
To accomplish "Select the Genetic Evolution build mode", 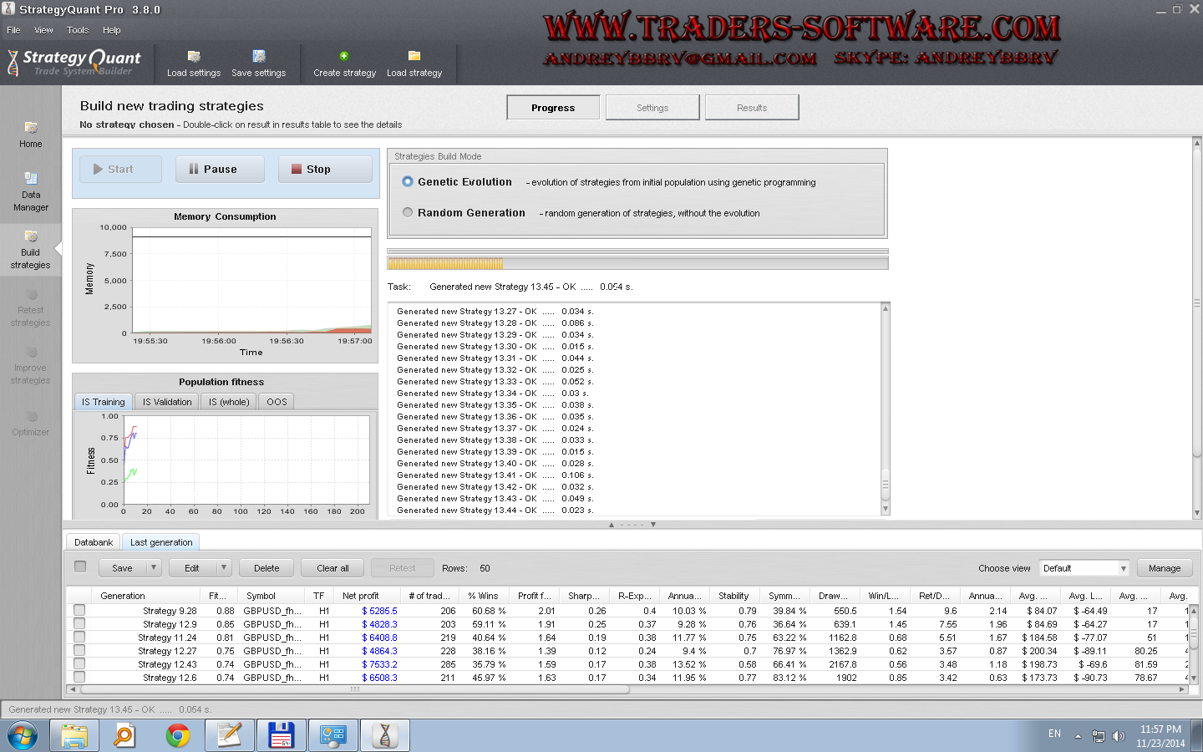I will (408, 182).
